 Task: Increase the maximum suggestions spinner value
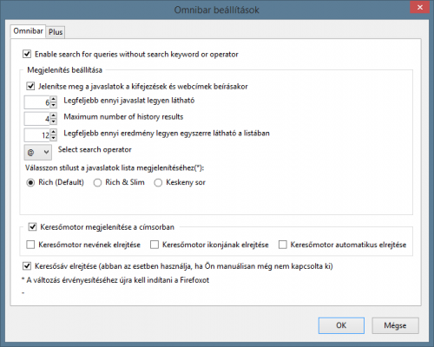(x=53, y=99)
